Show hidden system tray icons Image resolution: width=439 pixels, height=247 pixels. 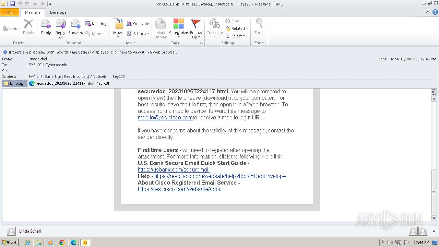click(382, 243)
